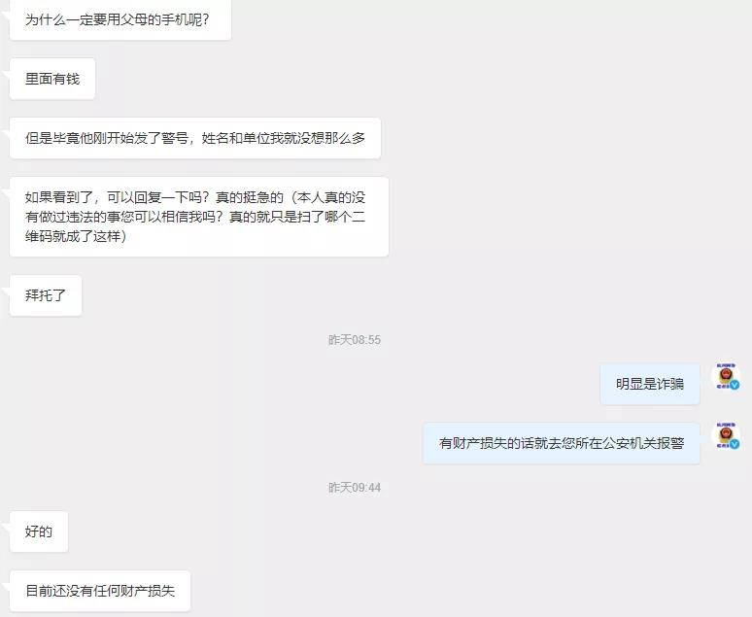Click blue caption above emblem on 报警 avatar
This screenshot has width=752, height=617.
(726, 425)
